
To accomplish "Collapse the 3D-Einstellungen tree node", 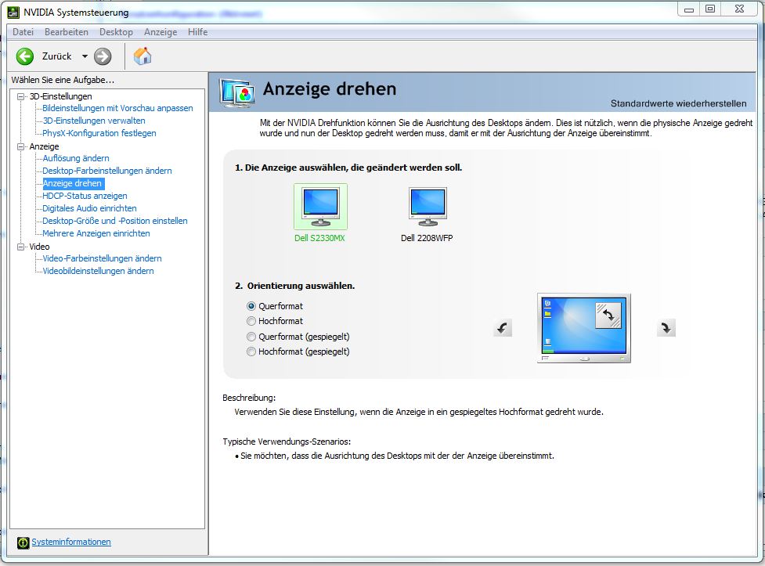I will pyautogui.click(x=20, y=96).
